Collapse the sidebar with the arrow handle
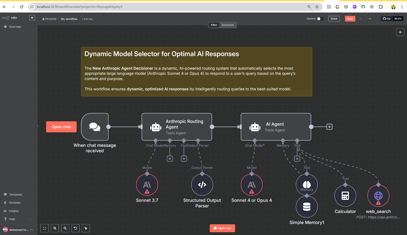Image resolution: width=407 pixels, height=235 pixels. (37, 126)
